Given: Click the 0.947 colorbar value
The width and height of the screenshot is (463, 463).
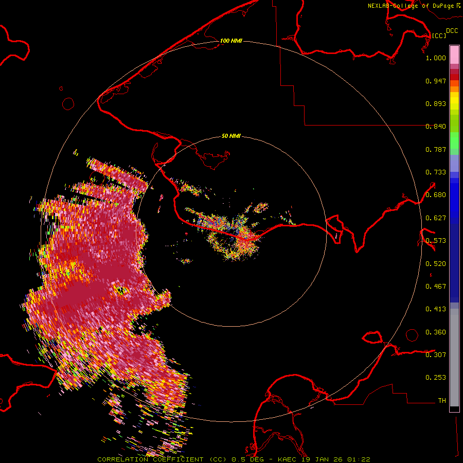Looking at the screenshot, I should pos(436,81).
